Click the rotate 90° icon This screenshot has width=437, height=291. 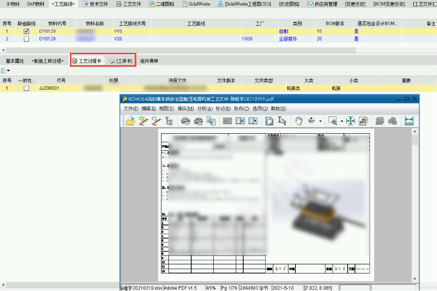tap(312, 121)
